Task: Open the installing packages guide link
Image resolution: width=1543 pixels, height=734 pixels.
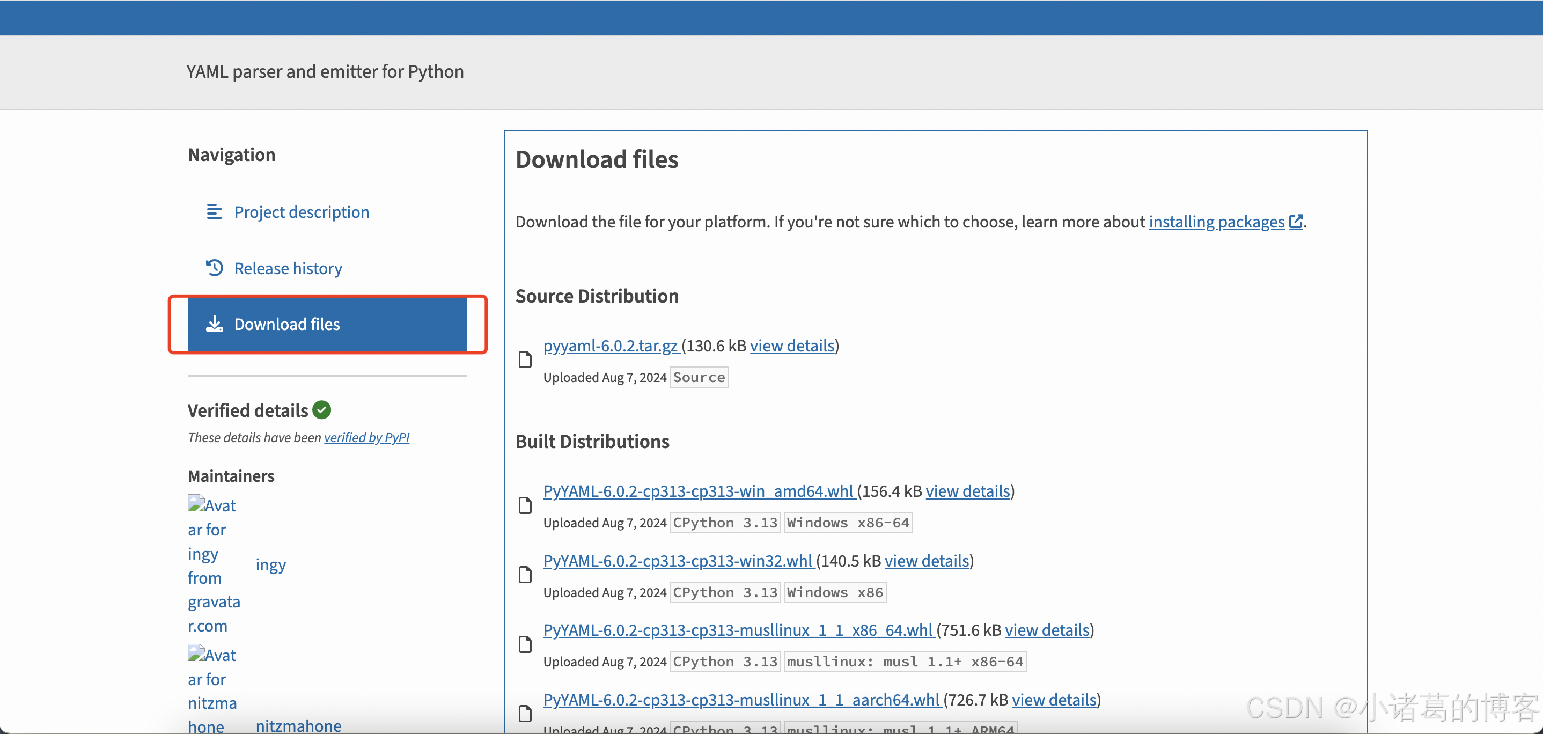Action: click(x=1216, y=222)
